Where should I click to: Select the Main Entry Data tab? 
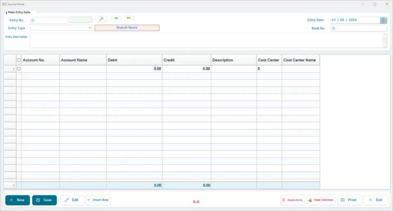coord(19,12)
